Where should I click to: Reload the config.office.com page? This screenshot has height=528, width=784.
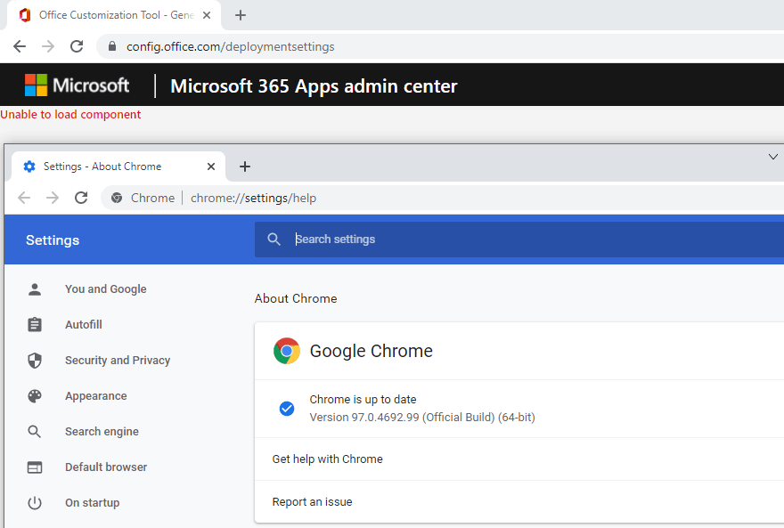77,46
